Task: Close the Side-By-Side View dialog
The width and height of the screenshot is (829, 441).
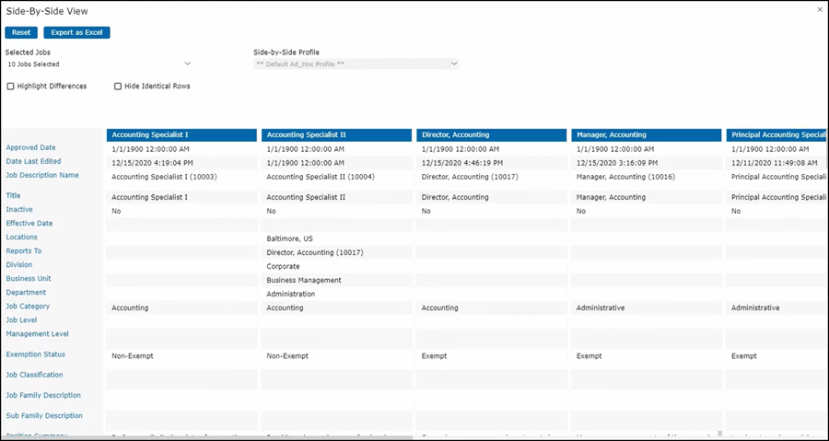Action: coord(820,9)
